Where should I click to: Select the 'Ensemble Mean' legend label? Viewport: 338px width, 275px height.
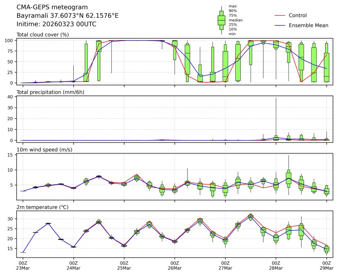pos(308,26)
